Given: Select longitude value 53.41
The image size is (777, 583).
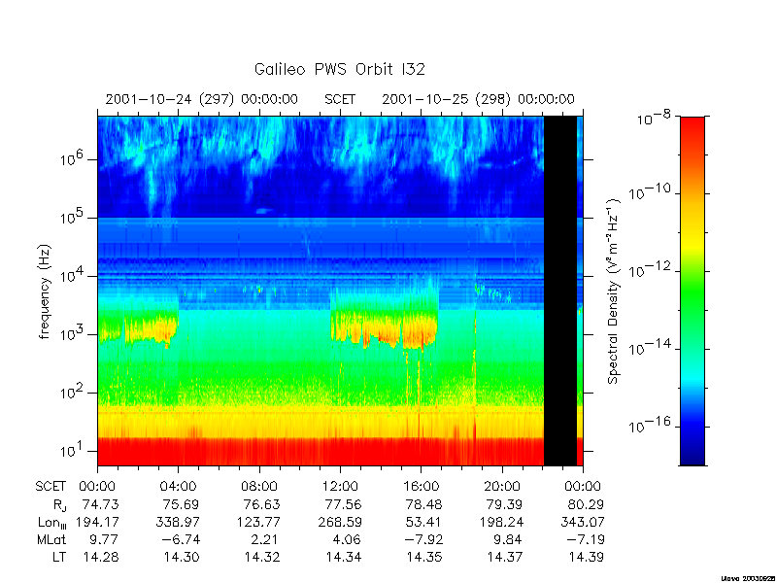Looking at the screenshot, I should [423, 522].
